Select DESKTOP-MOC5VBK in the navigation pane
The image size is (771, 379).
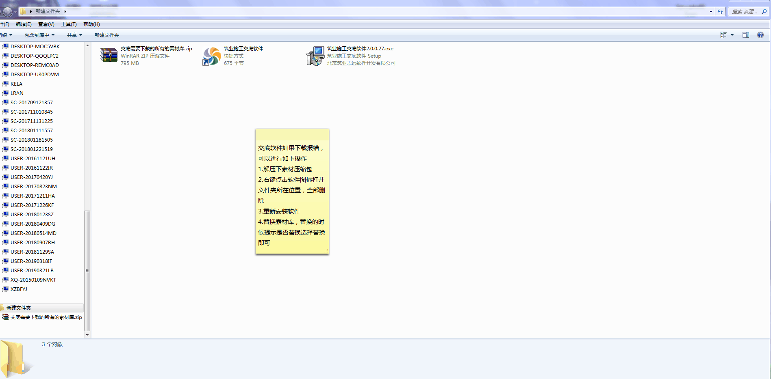pyautogui.click(x=35, y=47)
